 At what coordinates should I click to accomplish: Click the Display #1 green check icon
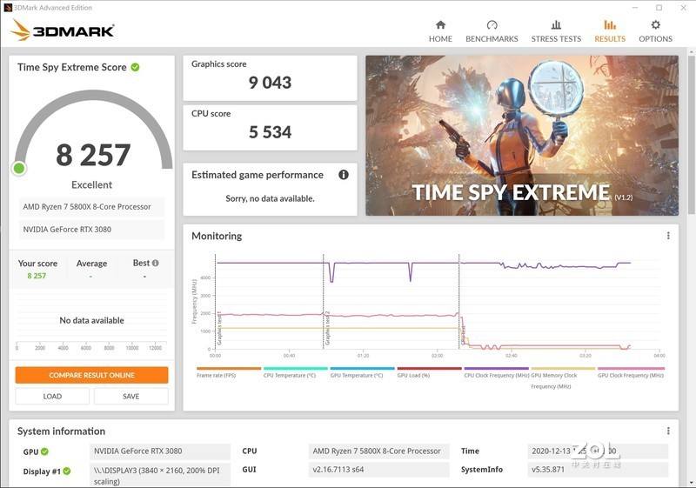(67, 471)
